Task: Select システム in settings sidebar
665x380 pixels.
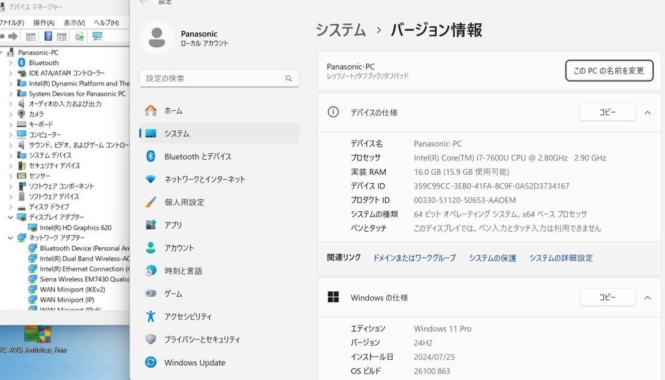Action: tap(219, 133)
